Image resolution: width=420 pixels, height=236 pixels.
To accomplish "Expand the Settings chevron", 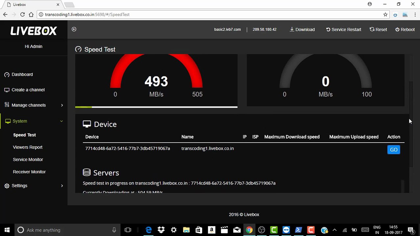I will click(62, 186).
